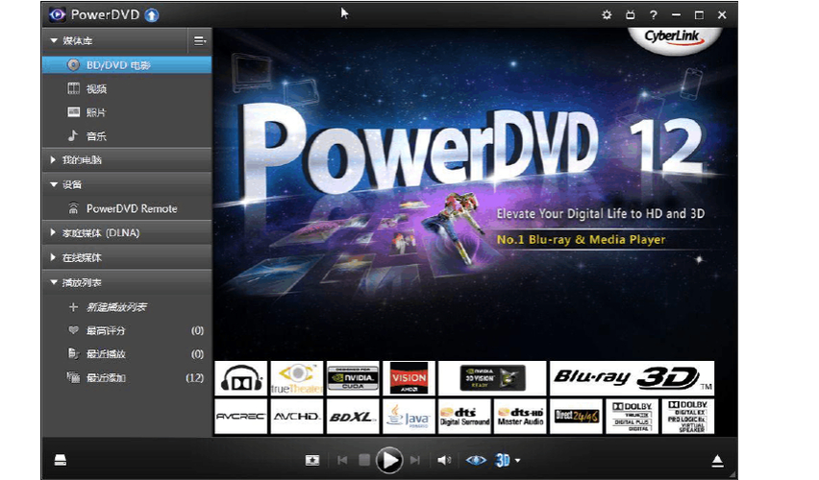
Task: Click the Dolby TrueHD Digital Plus tile
Action: tap(632, 417)
